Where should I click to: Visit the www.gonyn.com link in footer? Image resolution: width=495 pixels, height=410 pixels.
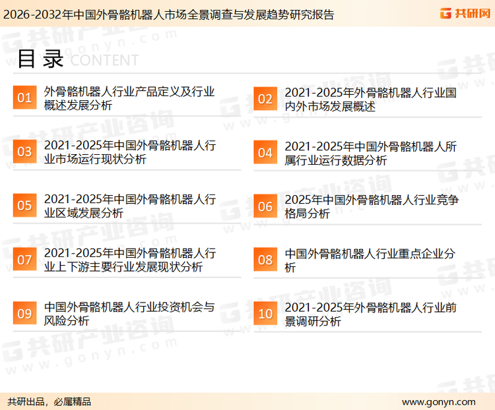pos(438,402)
